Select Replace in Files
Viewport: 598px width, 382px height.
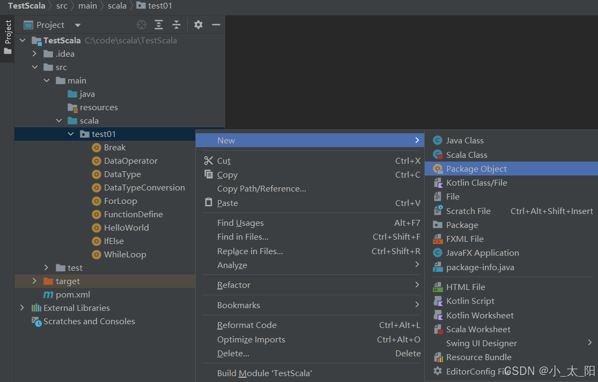(309, 251)
